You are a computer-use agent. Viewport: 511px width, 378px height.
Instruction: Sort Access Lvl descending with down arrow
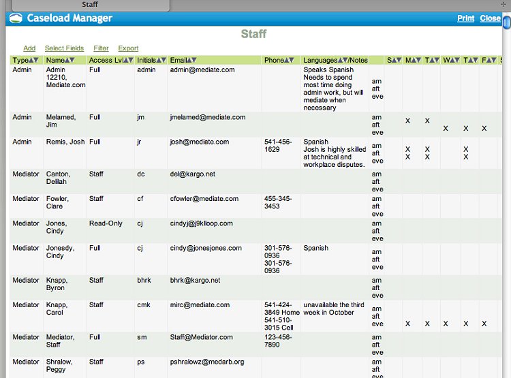[131, 61]
